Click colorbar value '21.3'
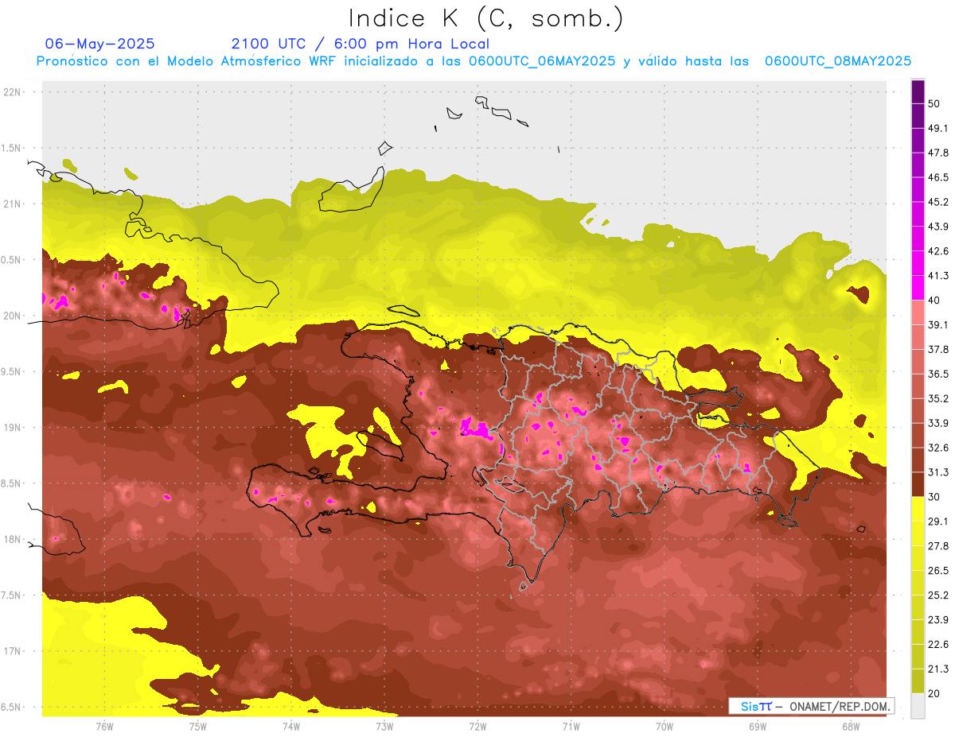Viewport: 955px width, 737px height. (x=938, y=669)
